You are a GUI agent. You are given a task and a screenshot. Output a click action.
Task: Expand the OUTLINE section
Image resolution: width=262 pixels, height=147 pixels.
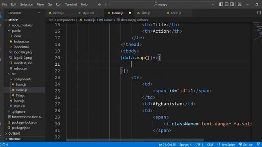(x=14, y=134)
